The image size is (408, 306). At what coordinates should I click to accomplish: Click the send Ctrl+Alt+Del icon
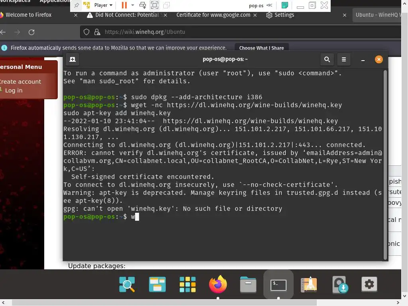pyautogui.click(x=143, y=5)
